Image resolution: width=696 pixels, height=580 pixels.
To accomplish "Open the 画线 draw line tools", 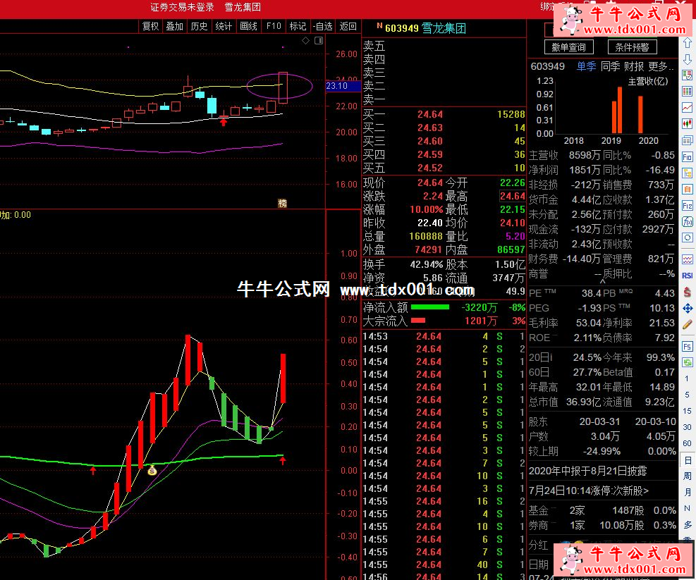I will click(248, 26).
